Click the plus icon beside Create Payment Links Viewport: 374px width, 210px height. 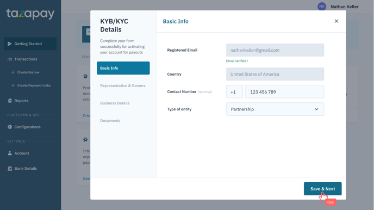coord(13,85)
